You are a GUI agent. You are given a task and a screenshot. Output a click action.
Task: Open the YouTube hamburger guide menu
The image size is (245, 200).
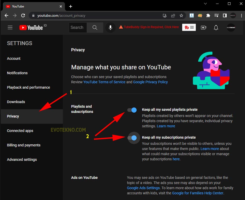(10, 28)
